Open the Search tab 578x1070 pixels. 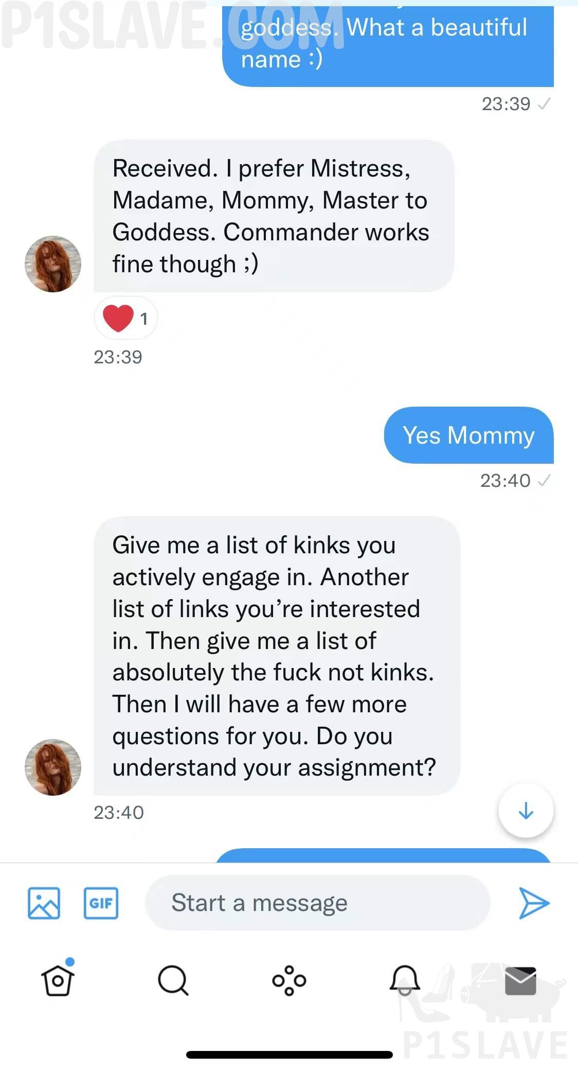pos(173,980)
